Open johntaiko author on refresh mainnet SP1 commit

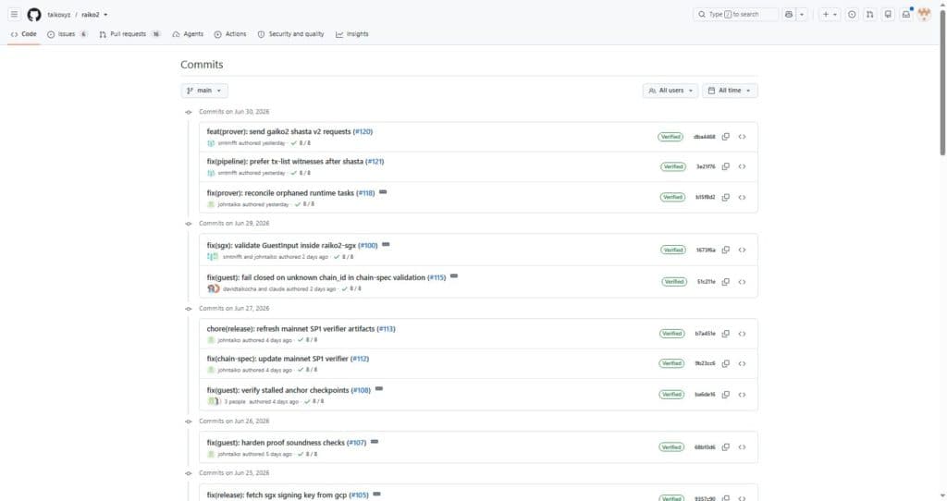tap(228, 340)
